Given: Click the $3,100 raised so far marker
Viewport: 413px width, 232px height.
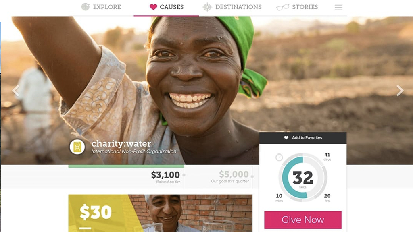Looking at the screenshot, I should [165, 177].
